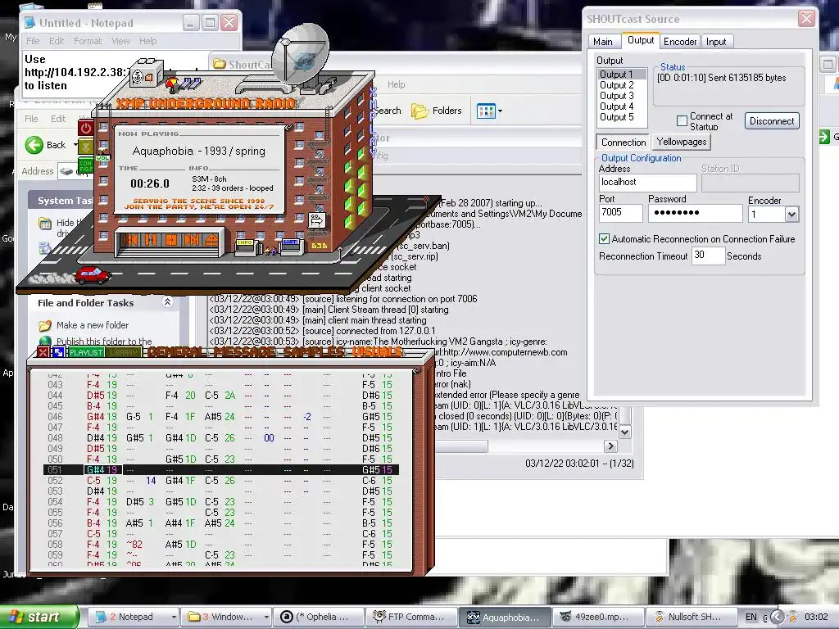
Task: Click the Explorer Back button
Action: [x=46, y=145]
